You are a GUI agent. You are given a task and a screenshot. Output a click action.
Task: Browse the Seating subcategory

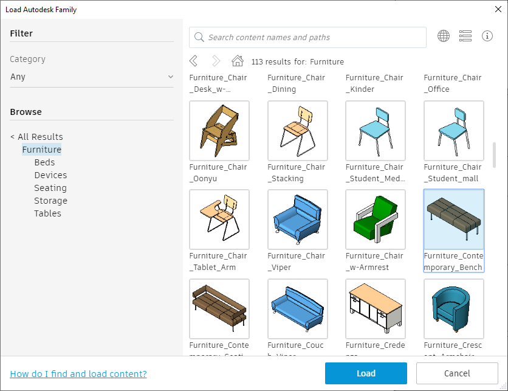pyautogui.click(x=50, y=188)
